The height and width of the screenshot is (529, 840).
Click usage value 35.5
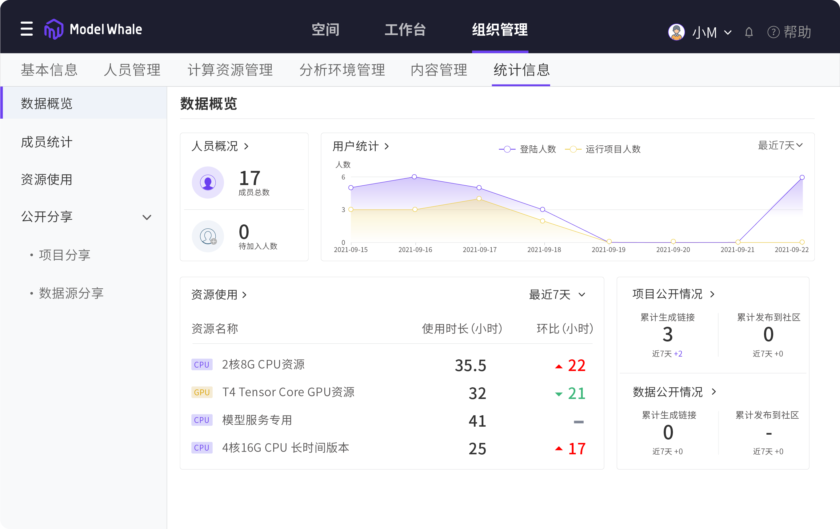pos(470,365)
